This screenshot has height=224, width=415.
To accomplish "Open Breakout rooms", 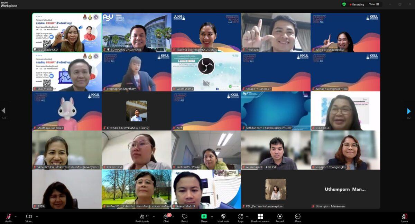I will click(260, 217).
